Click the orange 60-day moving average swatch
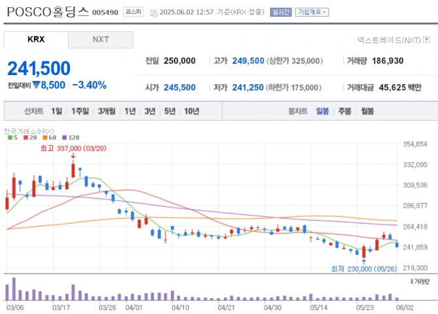This screenshot has height=314, width=438. [x=45, y=138]
